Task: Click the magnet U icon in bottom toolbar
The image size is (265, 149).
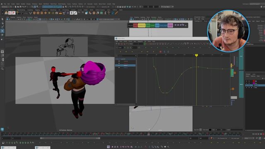Action: point(3,143)
